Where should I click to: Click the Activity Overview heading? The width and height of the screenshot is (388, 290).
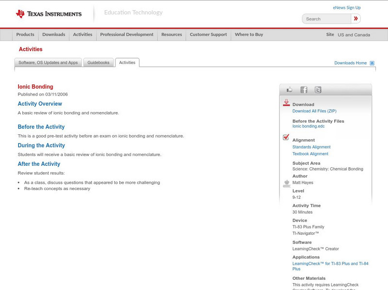click(40, 104)
